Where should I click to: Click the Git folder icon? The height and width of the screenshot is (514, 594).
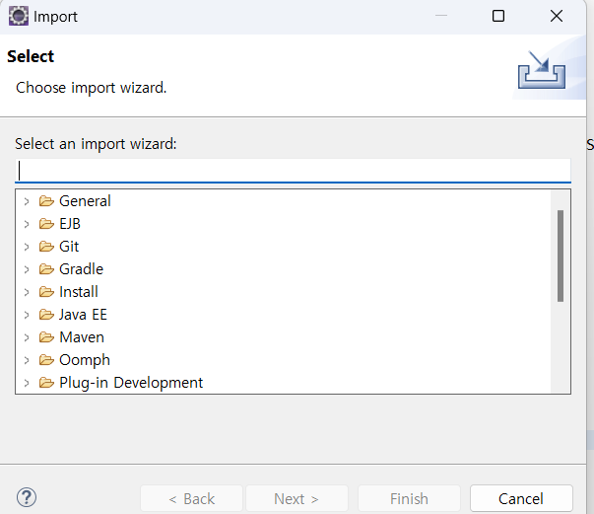coord(46,247)
